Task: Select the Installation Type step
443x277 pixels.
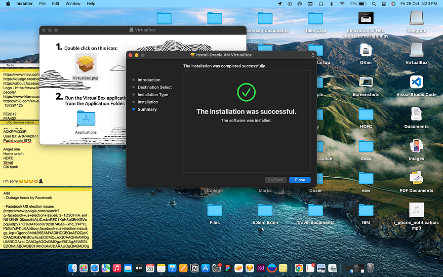Action: point(153,94)
